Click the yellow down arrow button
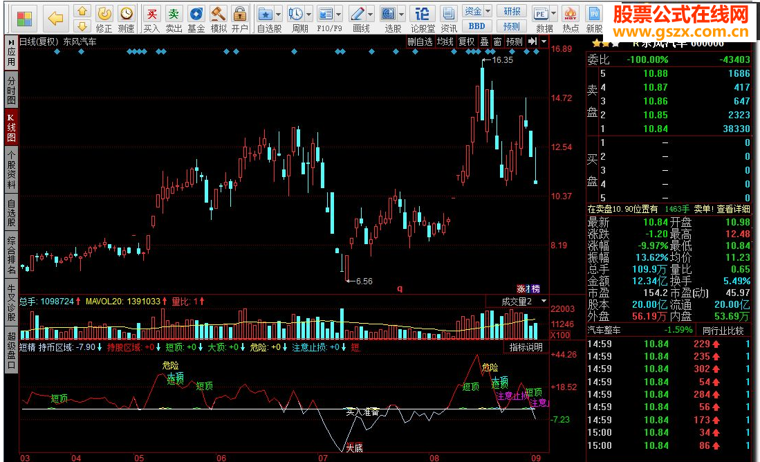Screen dimensions: 760x462 click(x=82, y=26)
